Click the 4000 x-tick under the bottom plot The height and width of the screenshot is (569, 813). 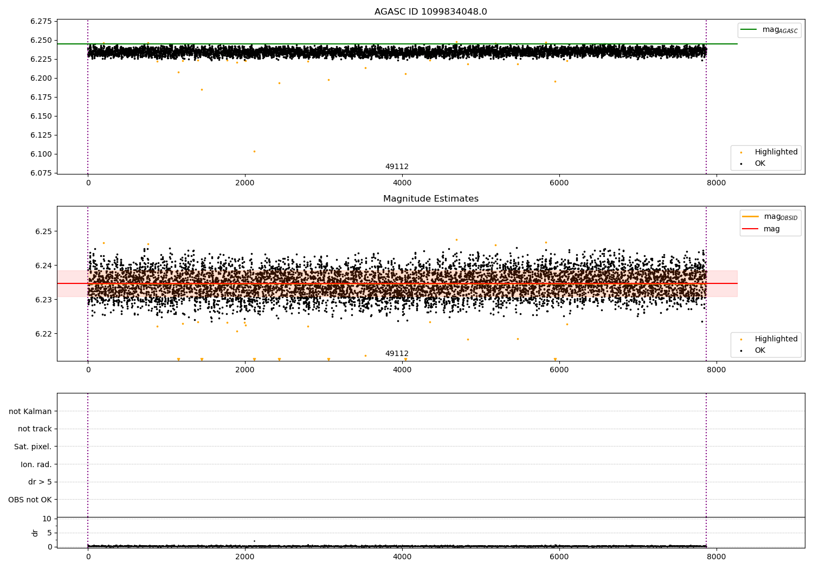(x=402, y=557)
